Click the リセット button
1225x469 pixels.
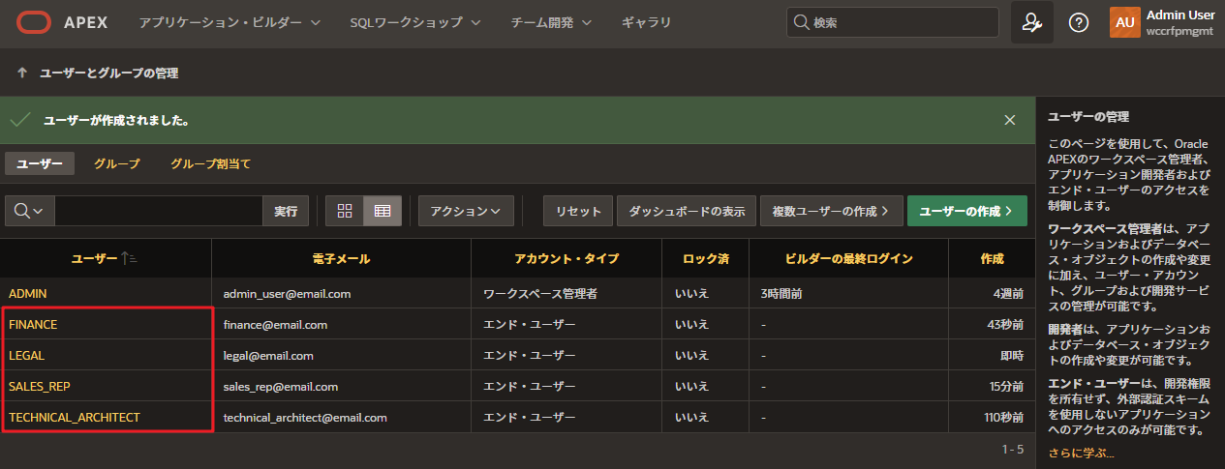[578, 211]
